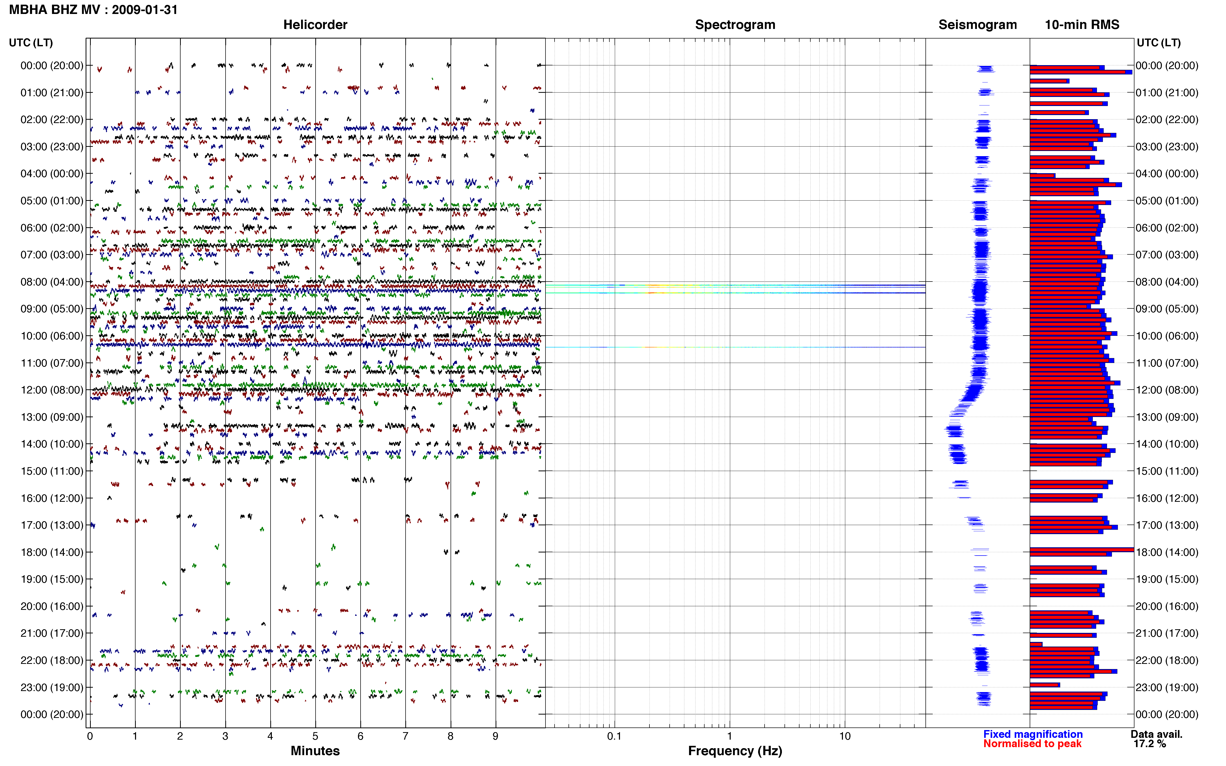
Task: Click the 'Minutes' axis title
Action: pos(315,751)
